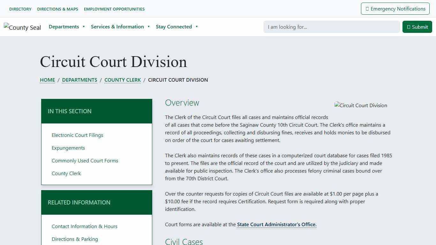Open Electronic Court Filings page

(x=77, y=135)
